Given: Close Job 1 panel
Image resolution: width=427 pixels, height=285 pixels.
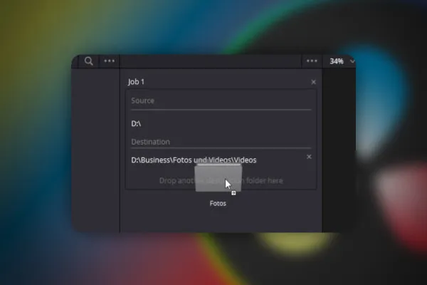Looking at the screenshot, I should point(313,82).
